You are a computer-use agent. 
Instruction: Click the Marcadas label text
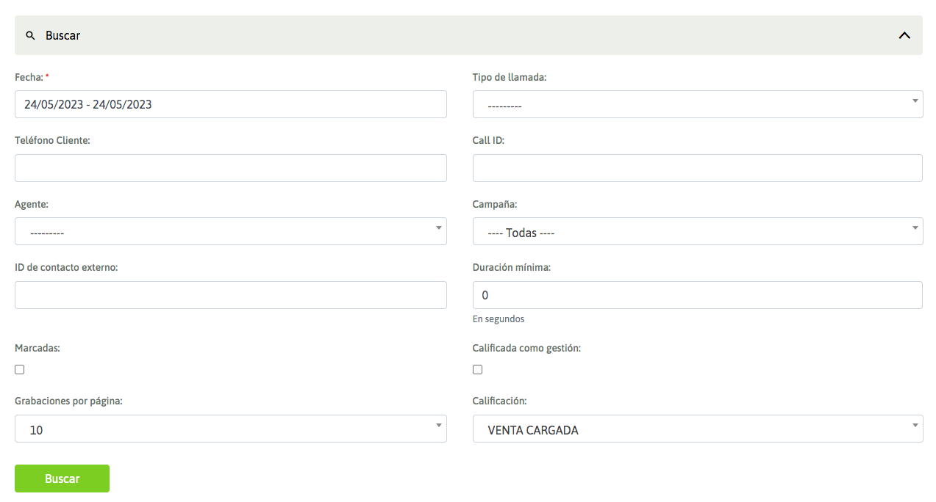coord(37,348)
